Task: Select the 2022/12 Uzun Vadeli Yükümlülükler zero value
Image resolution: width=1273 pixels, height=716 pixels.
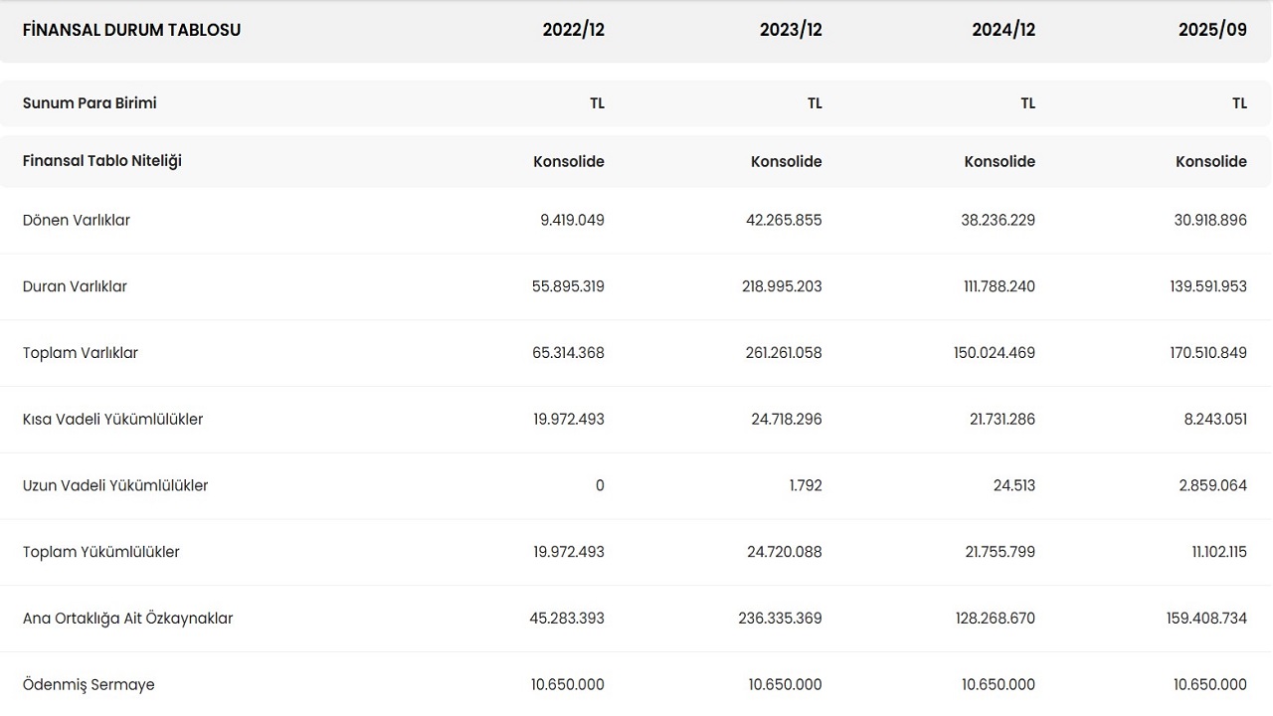Action: point(599,486)
